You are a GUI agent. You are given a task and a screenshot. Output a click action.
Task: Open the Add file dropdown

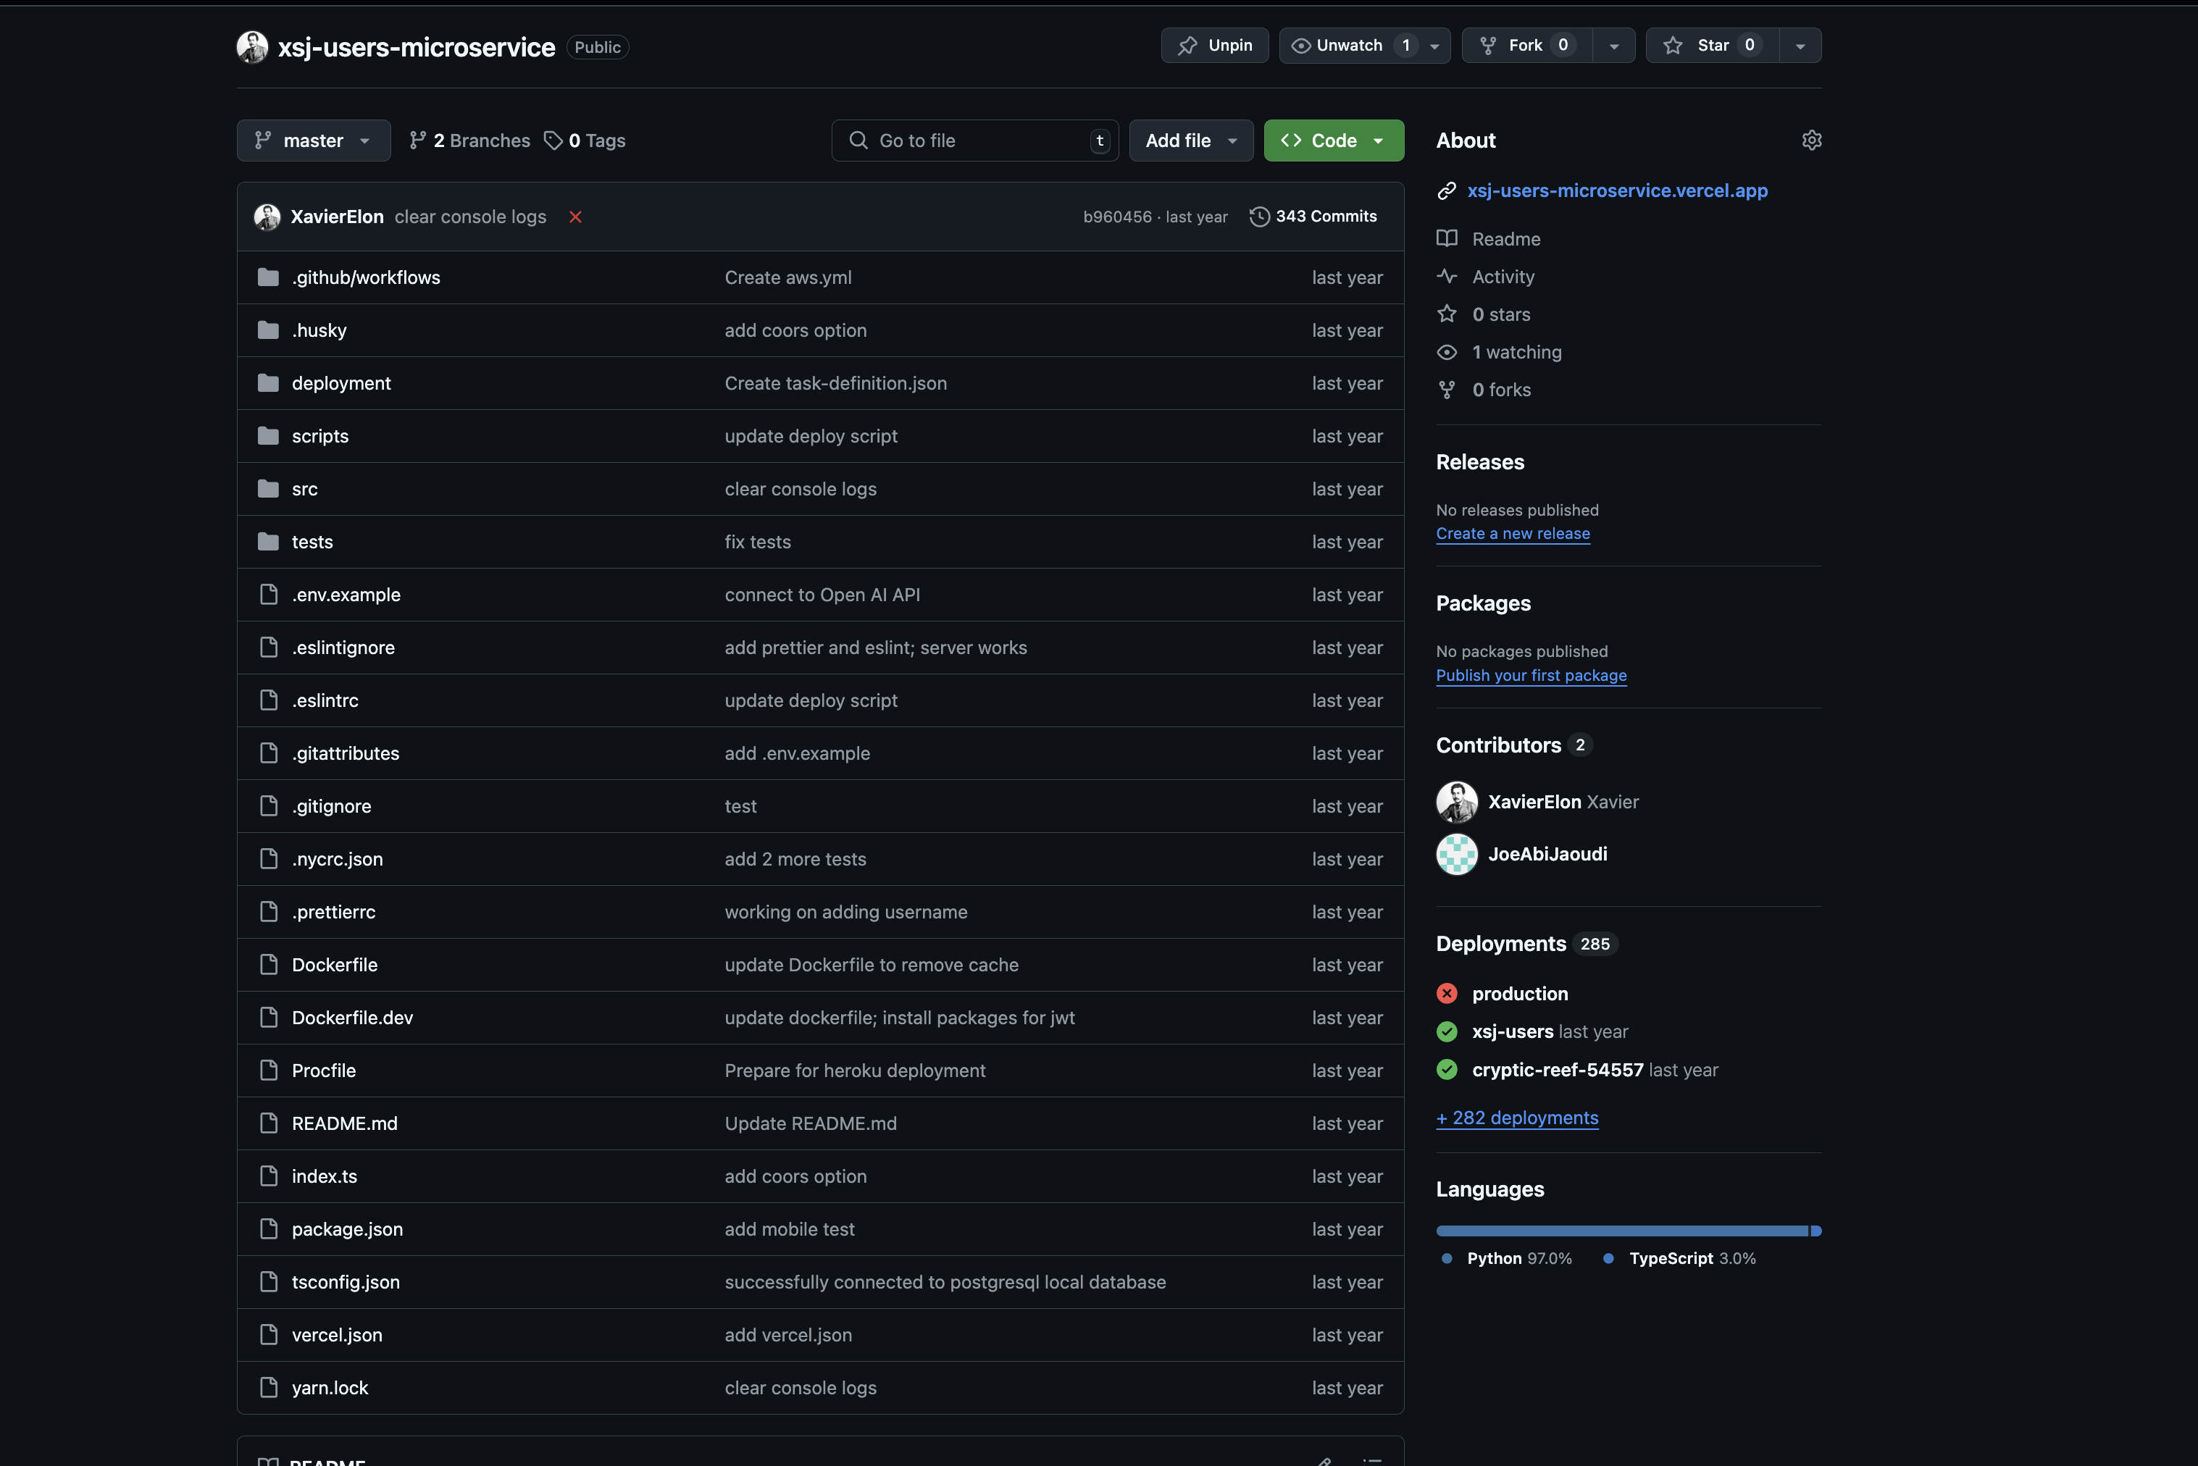coord(1191,141)
